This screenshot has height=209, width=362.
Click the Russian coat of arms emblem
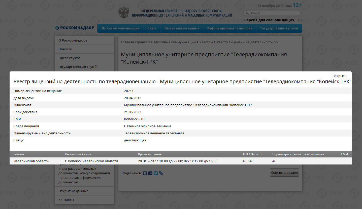point(123,13)
